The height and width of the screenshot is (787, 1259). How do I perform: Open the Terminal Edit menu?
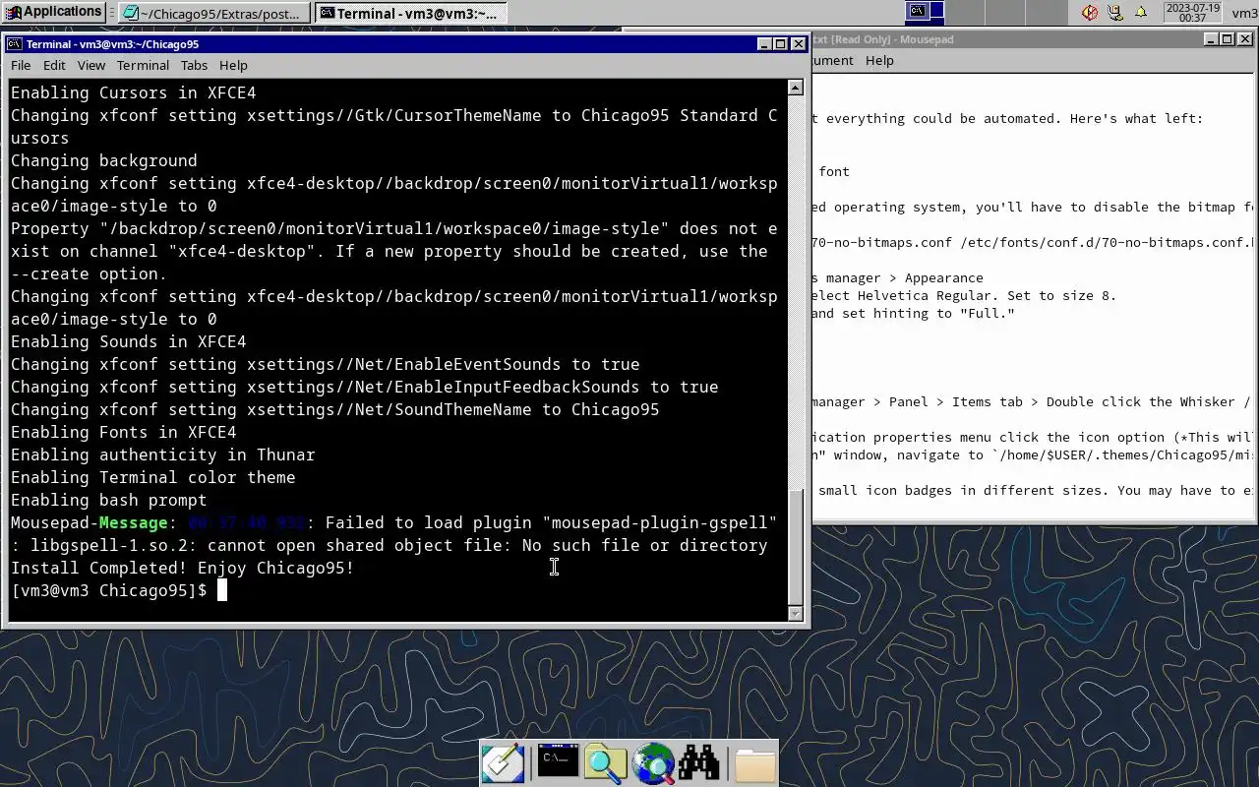(54, 65)
